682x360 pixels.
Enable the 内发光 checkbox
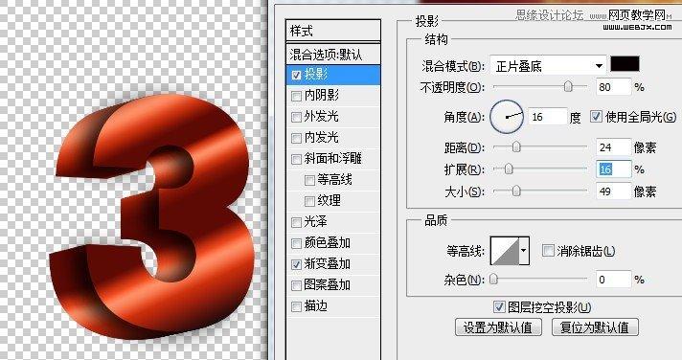click(x=296, y=138)
